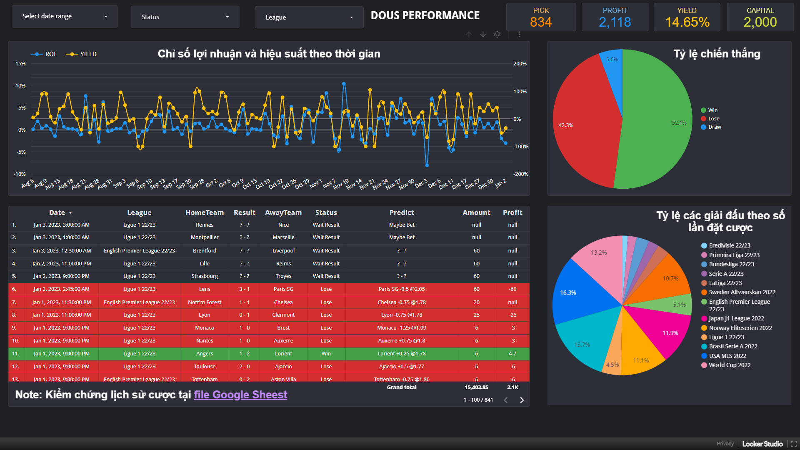Click the Date column sort arrow
Viewport: 800px width, 450px height.
[x=70, y=213]
